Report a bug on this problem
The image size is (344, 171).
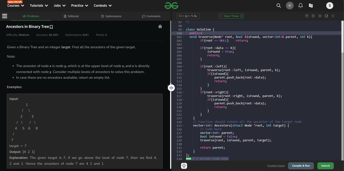[x=160, y=26]
